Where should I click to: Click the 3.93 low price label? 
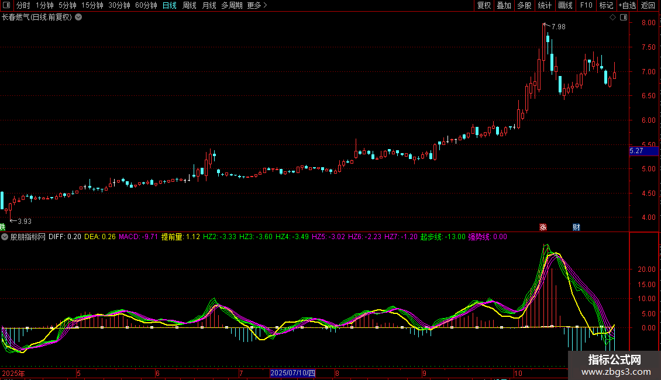point(25,222)
